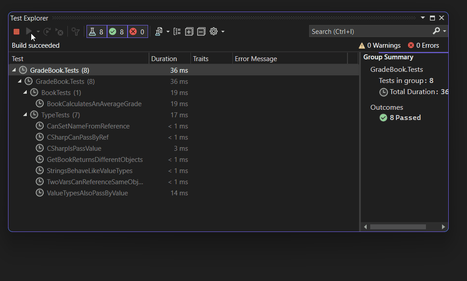Sort by the Test column header

tap(79, 59)
